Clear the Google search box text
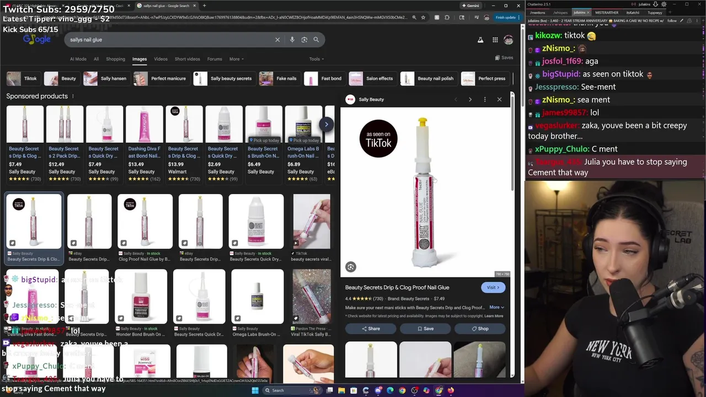The image size is (706, 397). pos(277,40)
